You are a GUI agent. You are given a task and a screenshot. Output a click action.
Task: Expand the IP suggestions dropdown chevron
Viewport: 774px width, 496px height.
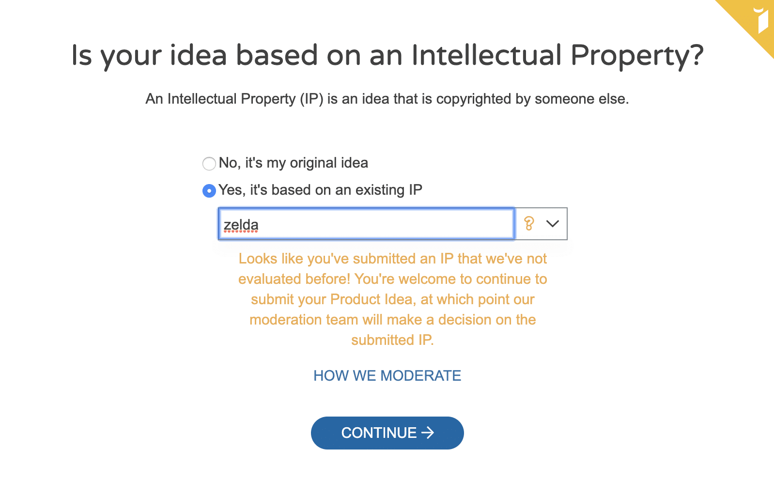click(x=553, y=223)
